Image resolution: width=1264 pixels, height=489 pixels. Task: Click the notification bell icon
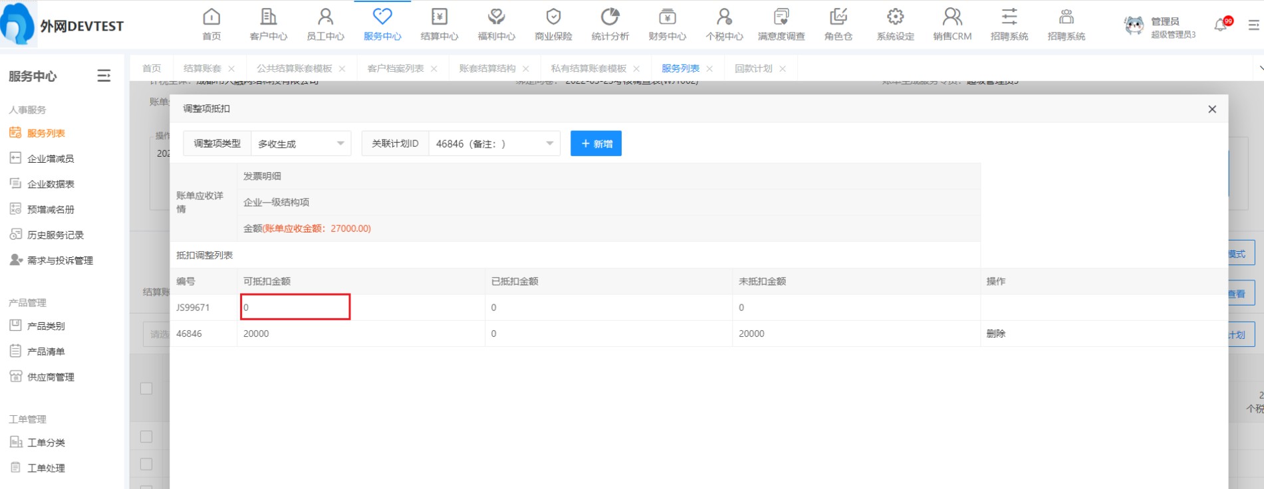[x=1221, y=25]
